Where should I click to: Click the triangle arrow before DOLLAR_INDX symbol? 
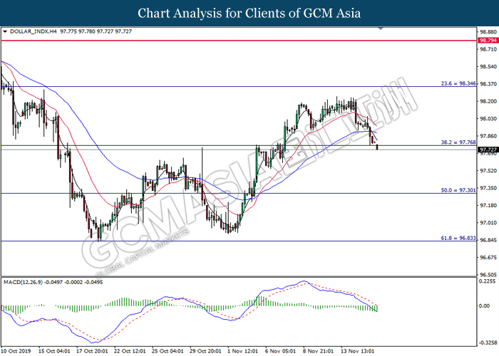[5, 32]
